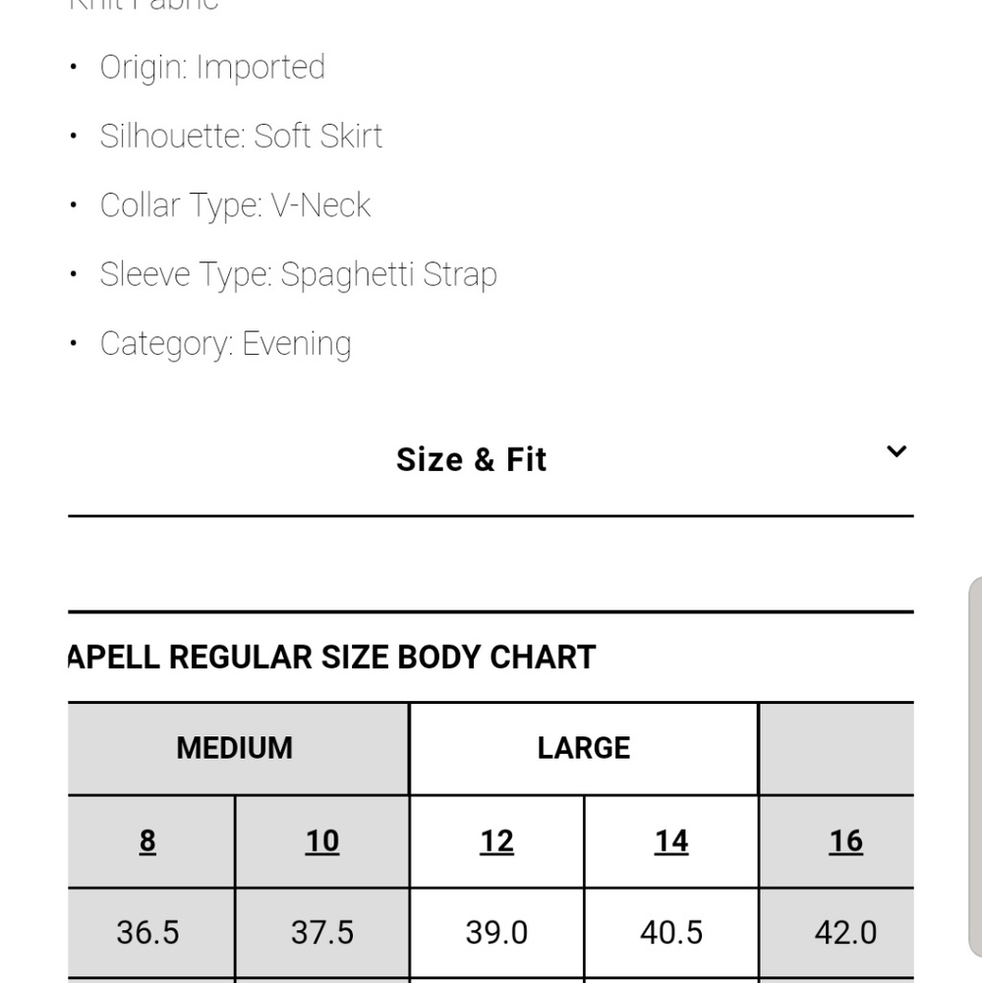
Task: Click the Silhouette: Soft Skirt detail
Action: point(241,136)
